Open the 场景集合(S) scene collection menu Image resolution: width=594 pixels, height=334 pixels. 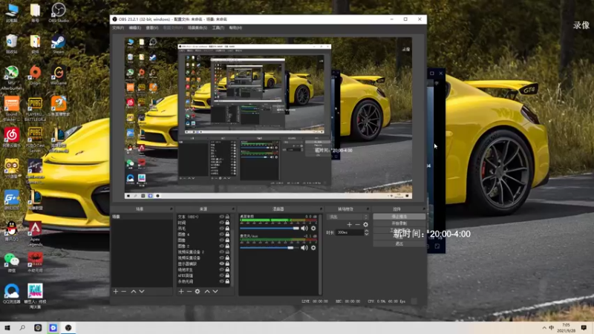pyautogui.click(x=198, y=27)
